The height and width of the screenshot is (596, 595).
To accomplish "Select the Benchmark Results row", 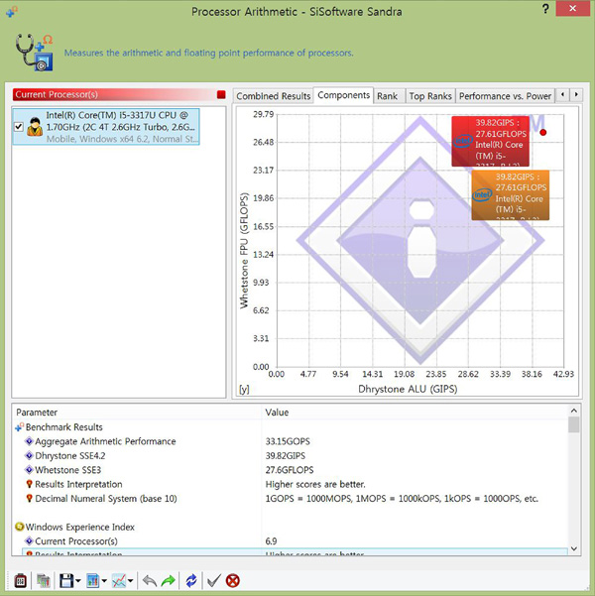I will click(291, 427).
